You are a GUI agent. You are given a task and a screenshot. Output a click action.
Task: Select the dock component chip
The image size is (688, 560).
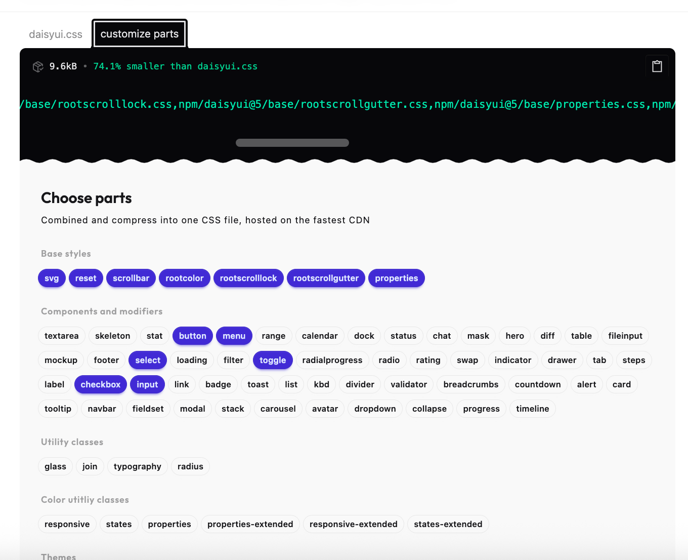tap(364, 336)
